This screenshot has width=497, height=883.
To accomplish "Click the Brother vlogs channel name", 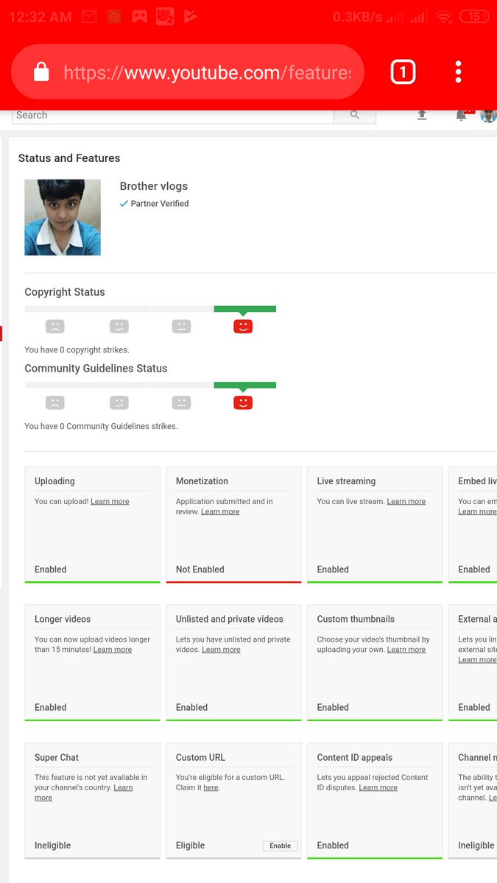I will point(154,186).
